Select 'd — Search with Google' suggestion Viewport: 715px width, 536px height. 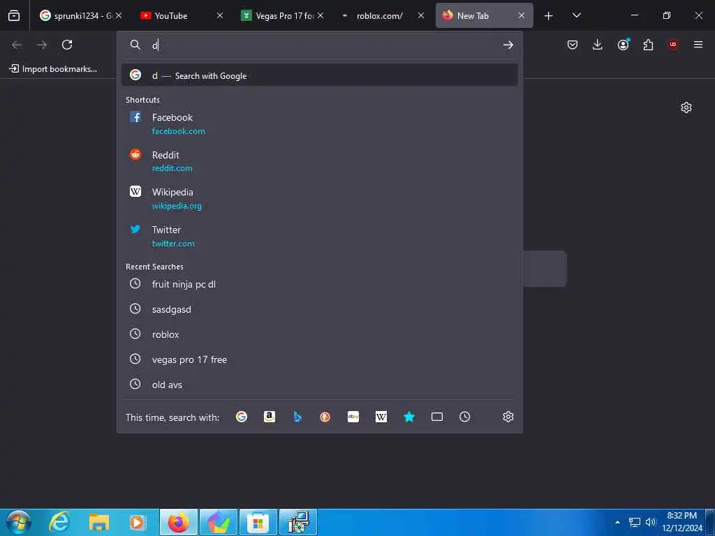[x=320, y=75]
